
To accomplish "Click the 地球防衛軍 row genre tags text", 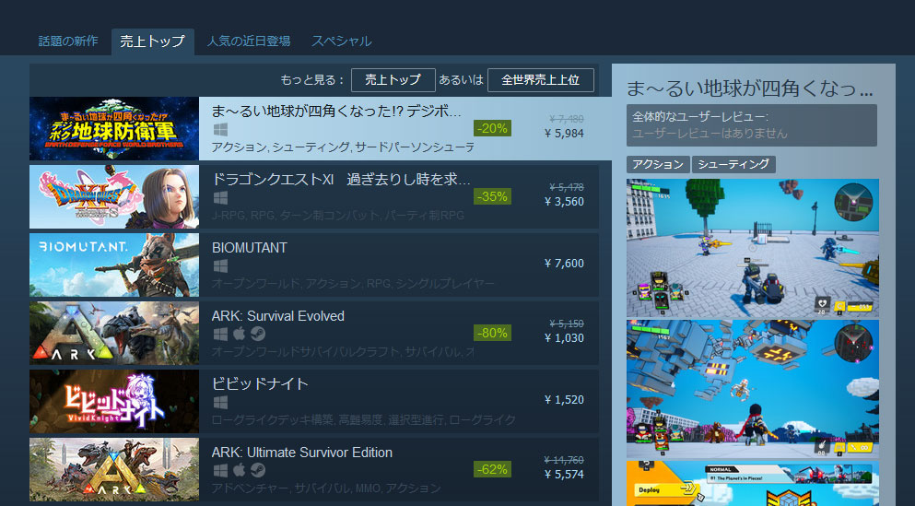I will point(343,147).
